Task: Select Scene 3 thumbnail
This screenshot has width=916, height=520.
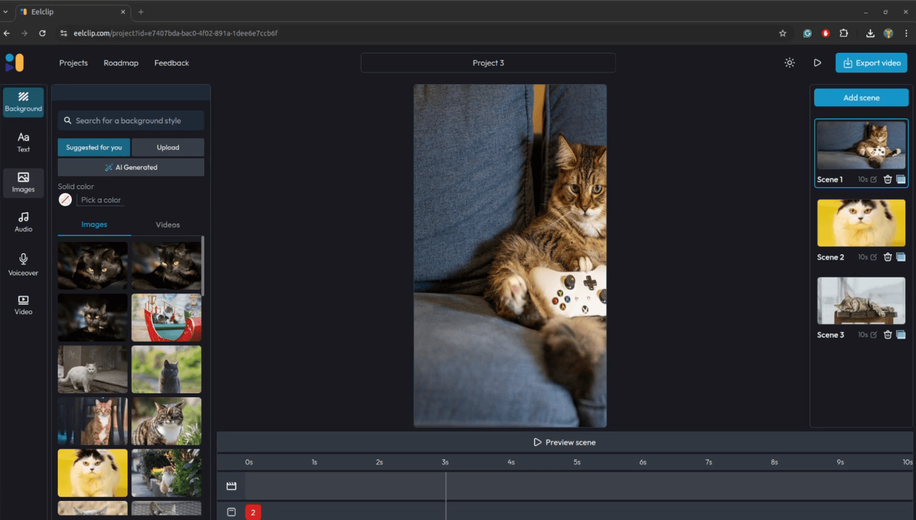Action: [861, 300]
